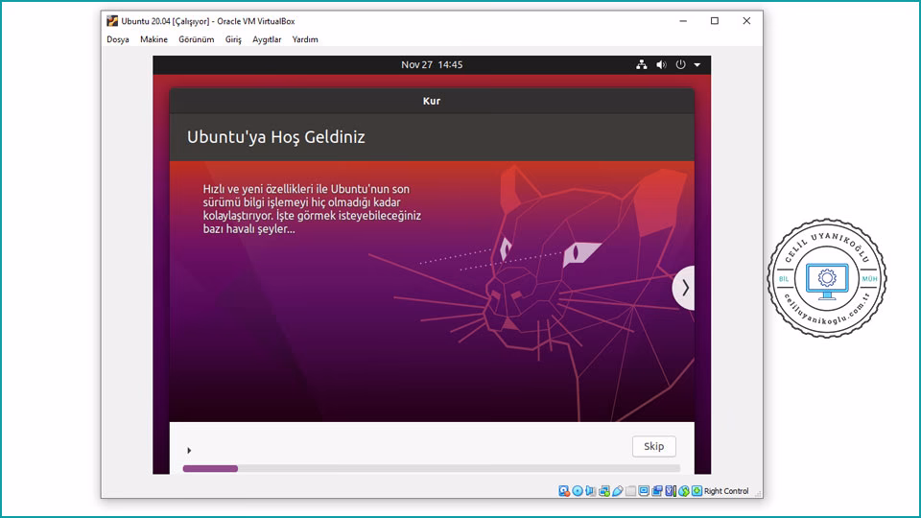Click the Ubuntu network icon in top bar
The height and width of the screenshot is (518, 921).
point(642,64)
